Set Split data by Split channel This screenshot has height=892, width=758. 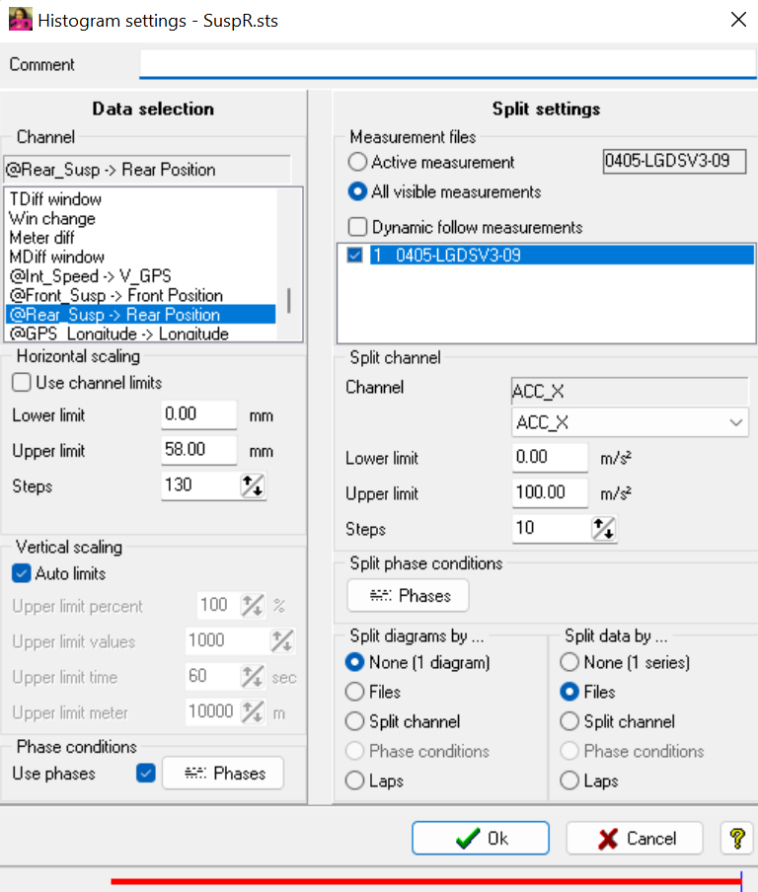[569, 721]
